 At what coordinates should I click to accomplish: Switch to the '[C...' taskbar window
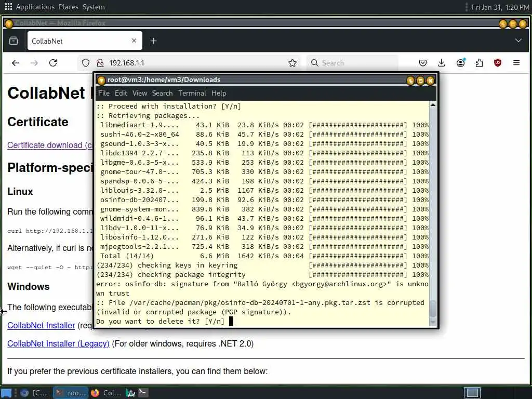(34, 393)
